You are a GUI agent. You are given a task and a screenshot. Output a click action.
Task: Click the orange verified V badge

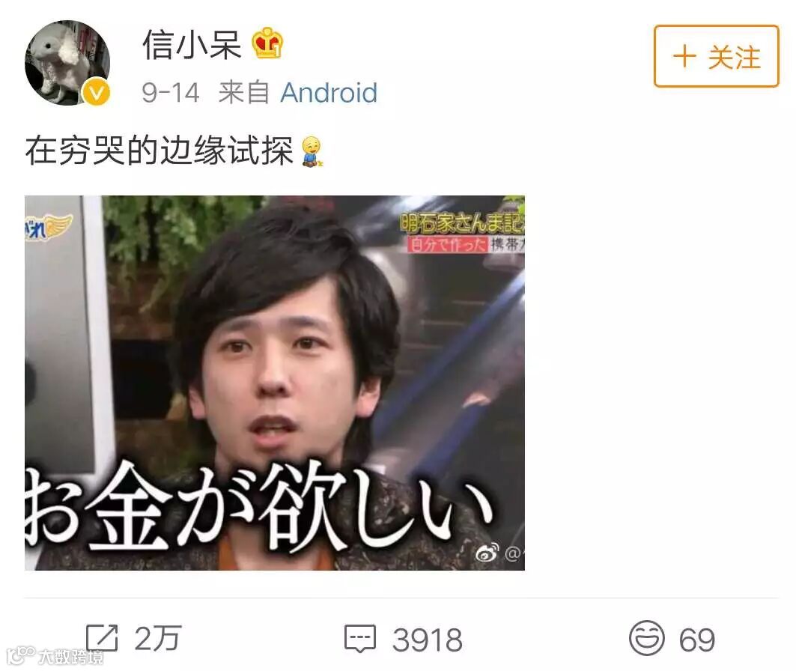click(96, 92)
